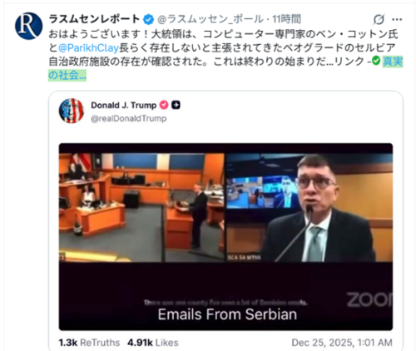Click the Donald J. Trump display name
The image size is (416, 351).
[x=124, y=106]
